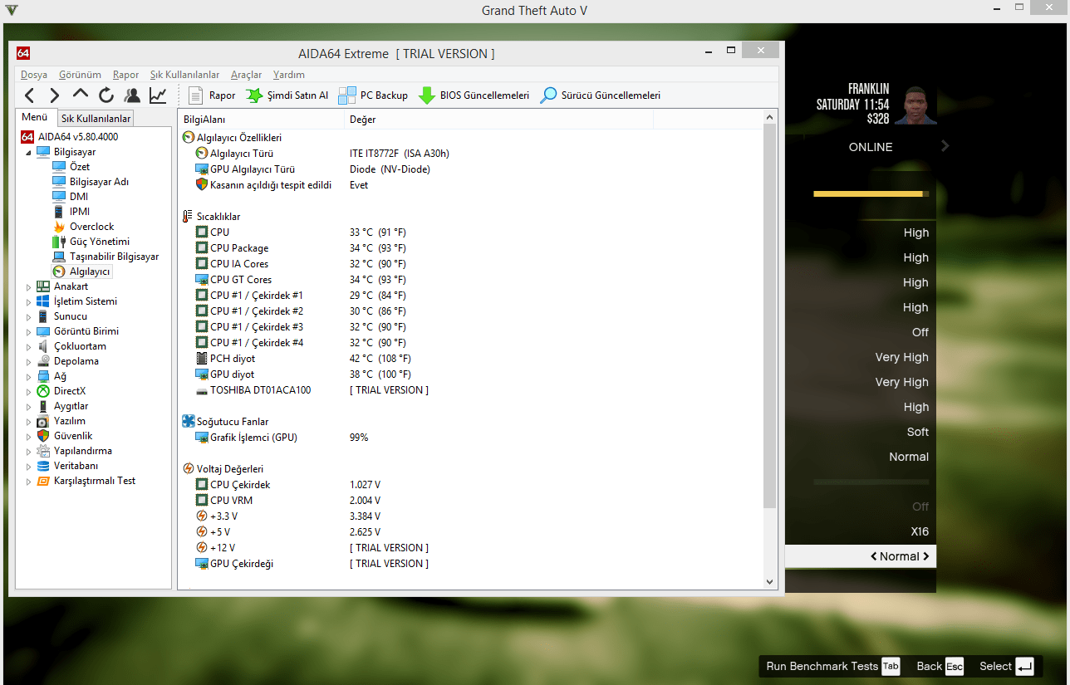This screenshot has width=1070, height=685.
Task: Open Sürücü Güncellemeleri from the toolbar
Action: (600, 95)
